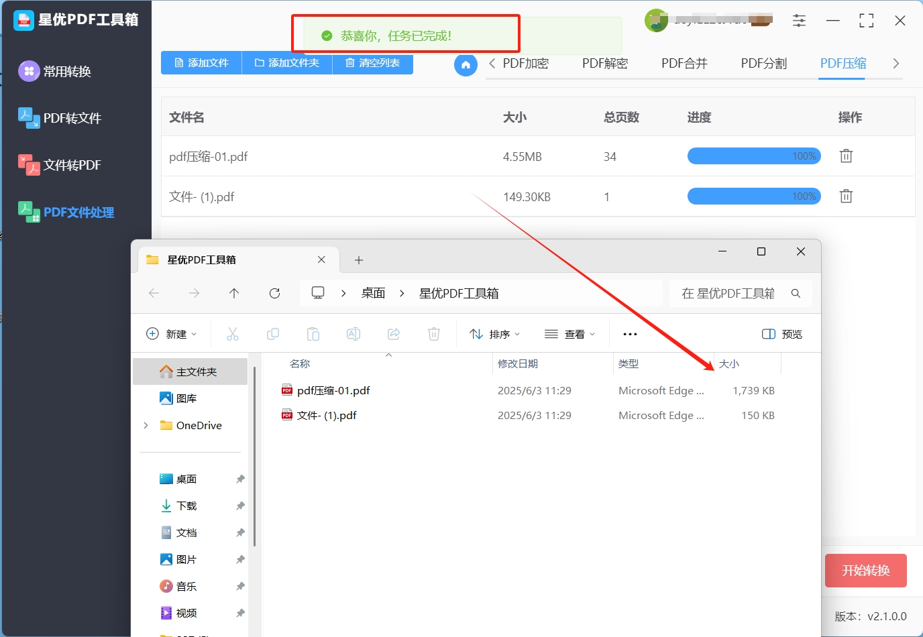923x637 pixels.
Task: Switch to the PDF压缩 tab
Action: [x=843, y=63]
